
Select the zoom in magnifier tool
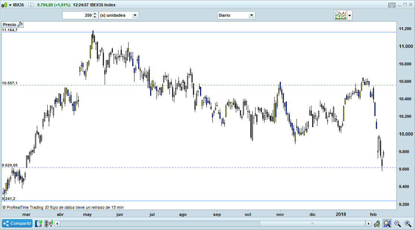407,223
